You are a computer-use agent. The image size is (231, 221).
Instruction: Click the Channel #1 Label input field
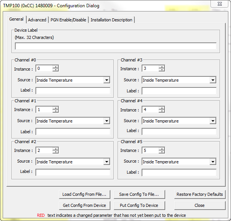point(73,132)
